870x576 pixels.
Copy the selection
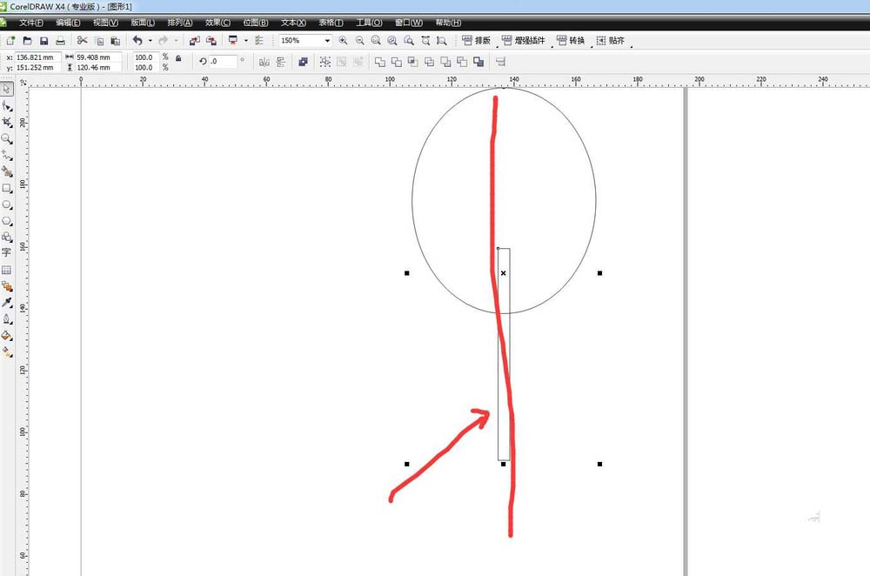tap(99, 41)
